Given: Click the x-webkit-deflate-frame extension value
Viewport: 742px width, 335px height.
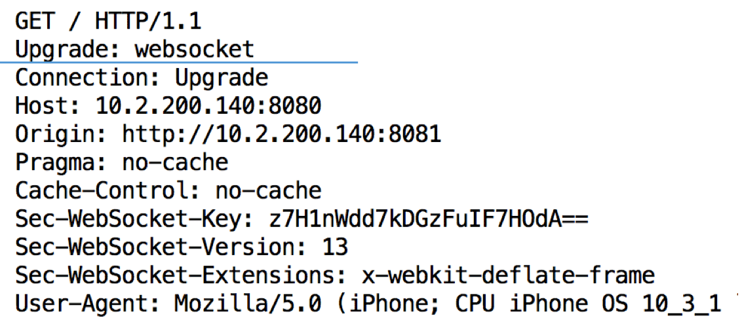Looking at the screenshot, I should [x=508, y=276].
